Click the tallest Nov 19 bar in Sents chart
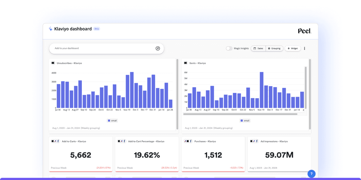 click(x=262, y=90)
